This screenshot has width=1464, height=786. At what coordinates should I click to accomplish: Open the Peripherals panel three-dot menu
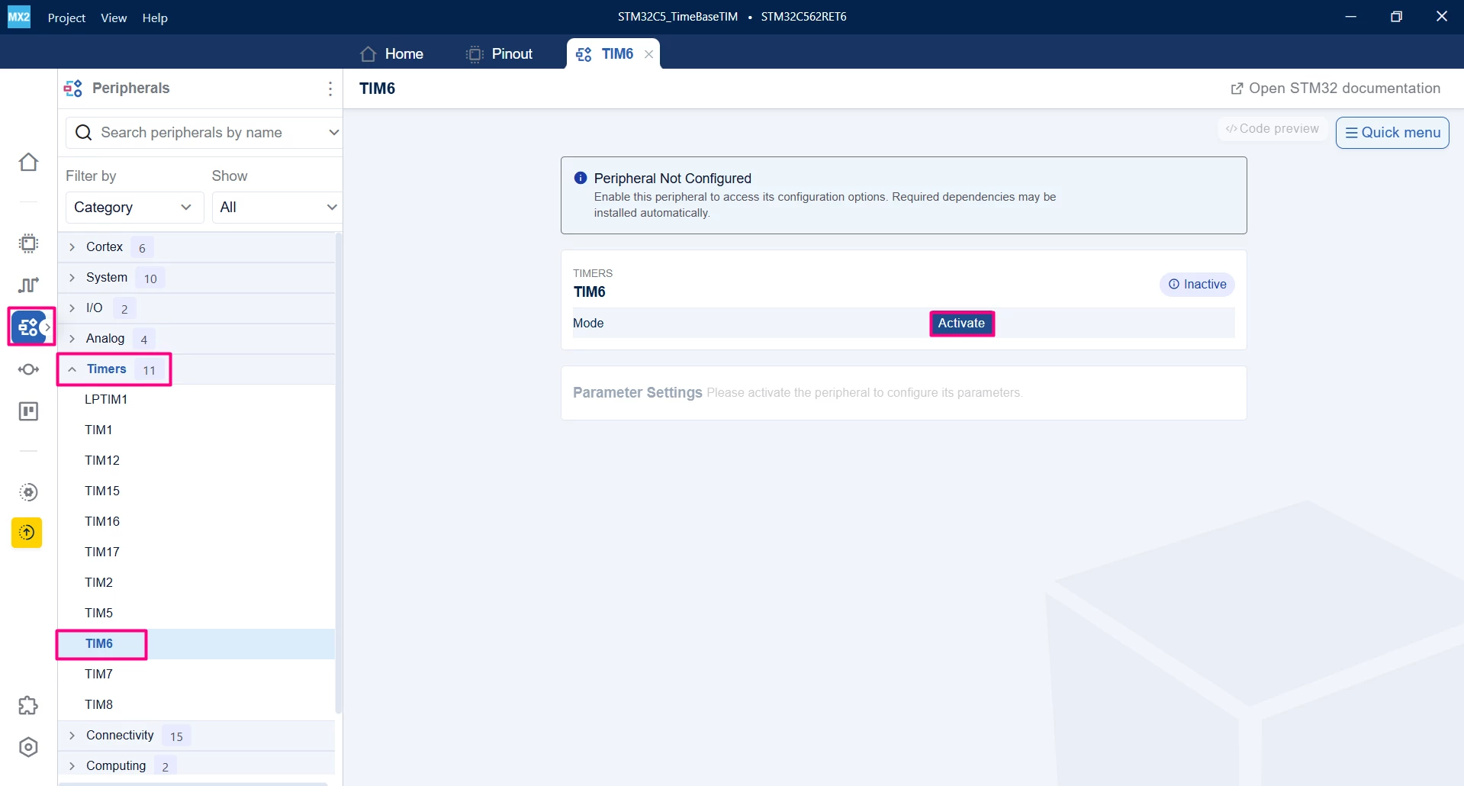pyautogui.click(x=330, y=89)
